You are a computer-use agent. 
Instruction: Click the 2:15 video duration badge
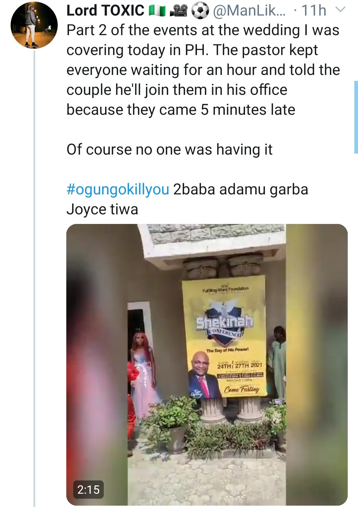(88, 489)
